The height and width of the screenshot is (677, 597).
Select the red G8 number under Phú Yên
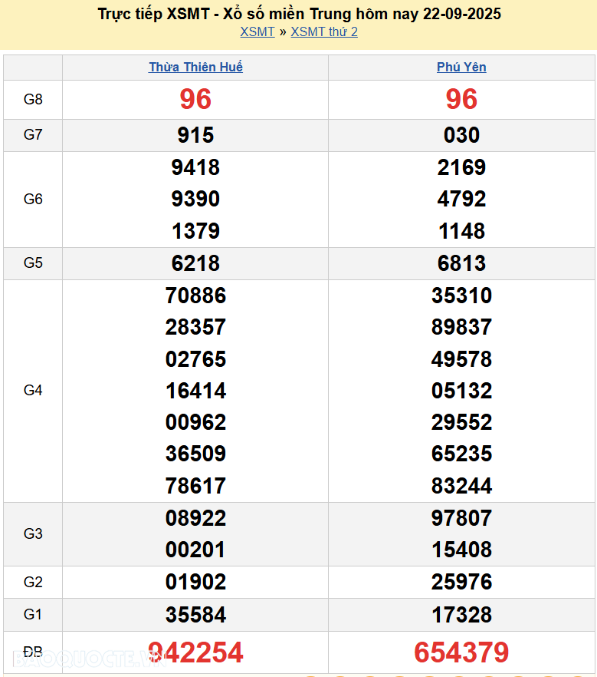pyautogui.click(x=461, y=99)
